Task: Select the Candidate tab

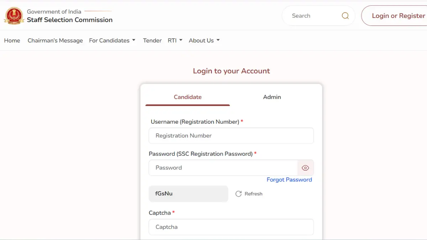Action: [x=188, y=97]
